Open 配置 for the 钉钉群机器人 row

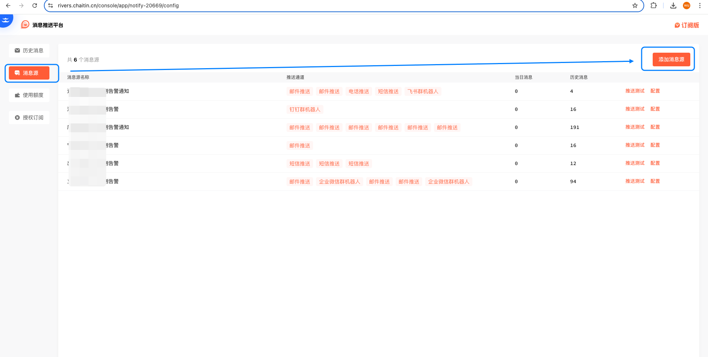(655, 109)
